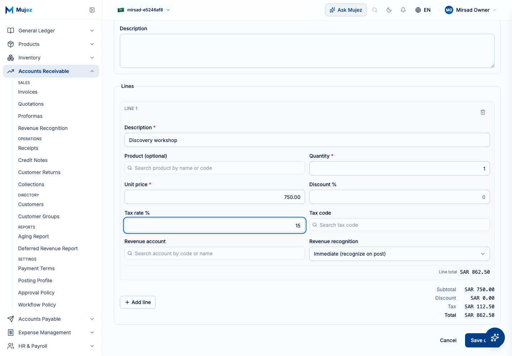Viewport: 512px width, 356px height.
Task: Cancel the form
Action: coord(448,340)
